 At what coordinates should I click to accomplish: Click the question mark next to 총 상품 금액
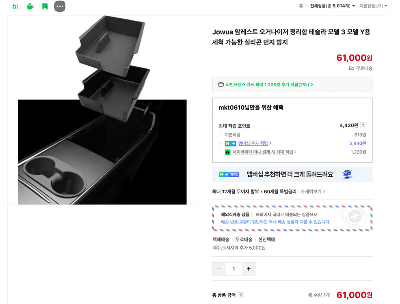[241, 295]
